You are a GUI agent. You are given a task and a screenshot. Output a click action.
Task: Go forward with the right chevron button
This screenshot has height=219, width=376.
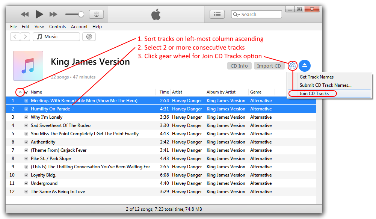[x=25, y=37]
